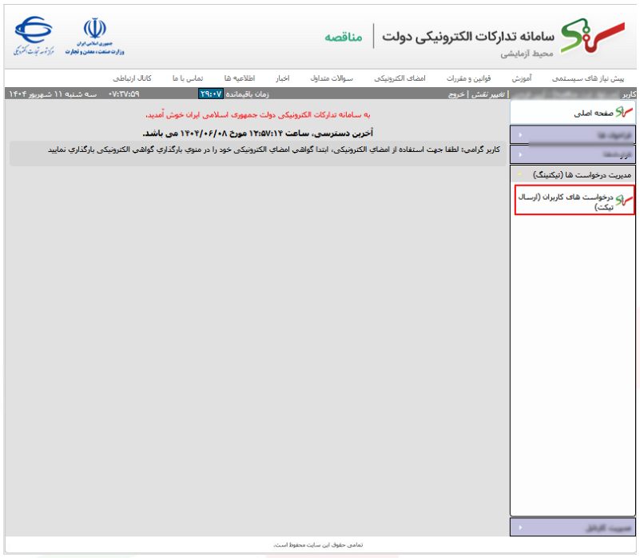Screen dimensions: 640x558
Task: Select اخبار in the navigation bar
Action: 283,78
